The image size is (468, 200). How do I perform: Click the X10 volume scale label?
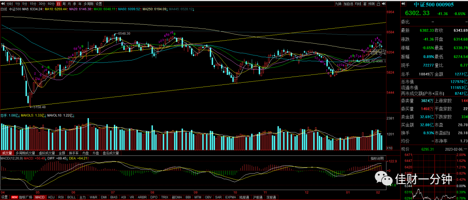click(x=389, y=148)
